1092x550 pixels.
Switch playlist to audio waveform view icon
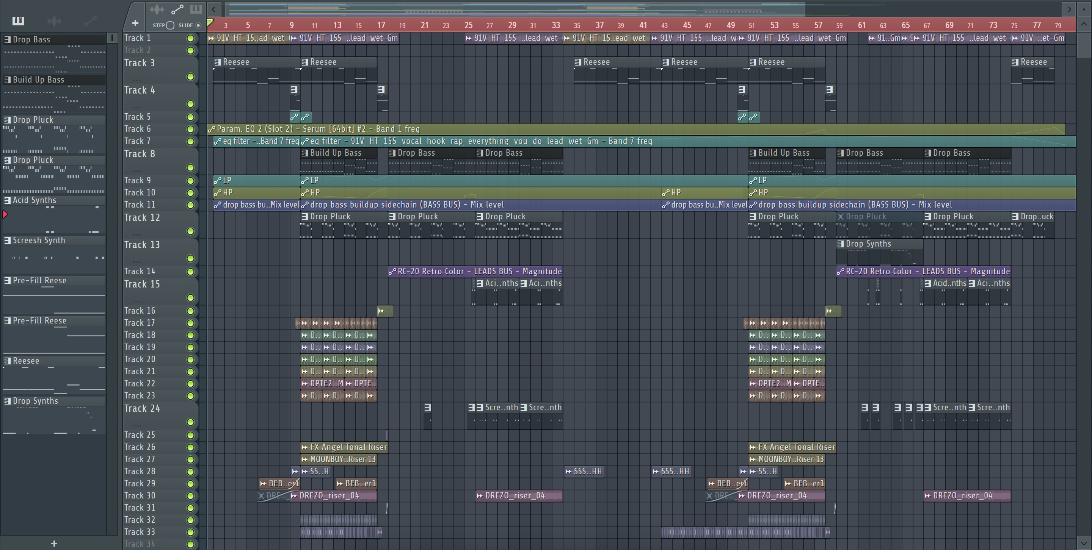tap(157, 9)
